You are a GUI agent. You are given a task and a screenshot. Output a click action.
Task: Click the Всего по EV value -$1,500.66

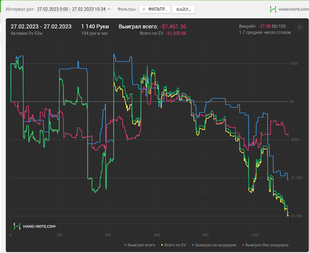point(176,33)
